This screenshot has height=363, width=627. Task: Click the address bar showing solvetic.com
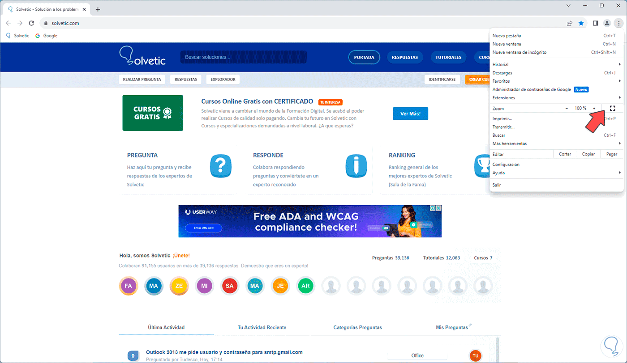click(301, 23)
